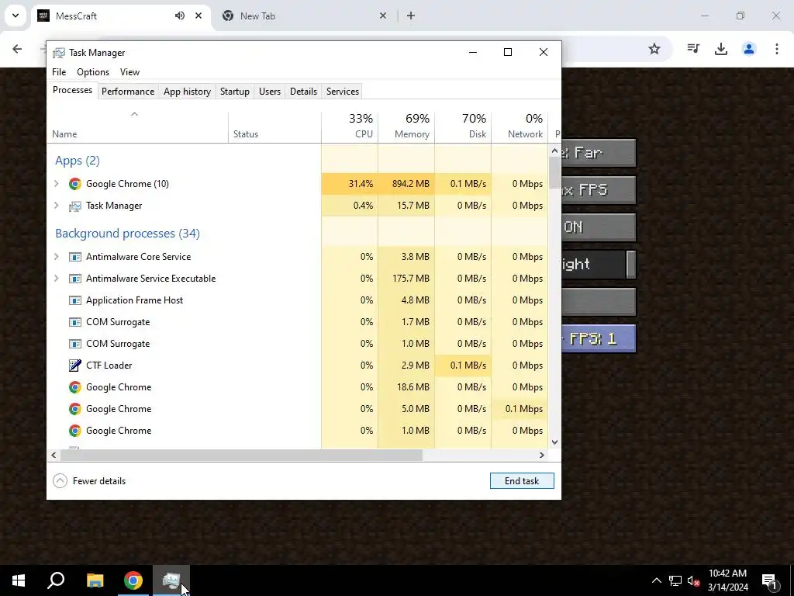Expand Task Manager process group

(x=56, y=206)
